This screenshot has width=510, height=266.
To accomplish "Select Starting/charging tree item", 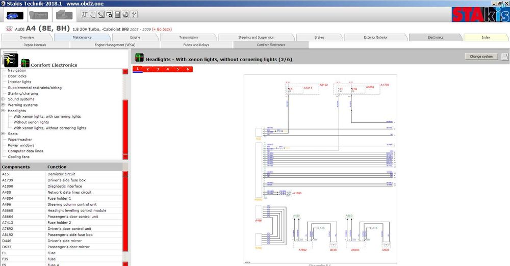I will tap(23, 93).
